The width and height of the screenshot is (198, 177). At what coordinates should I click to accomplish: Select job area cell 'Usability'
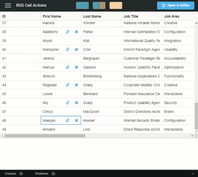point(178,50)
